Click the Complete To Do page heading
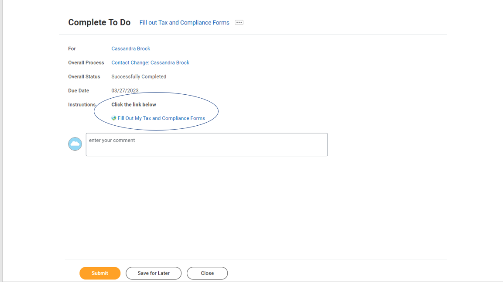Screen dimensions: 503x282 [99, 23]
